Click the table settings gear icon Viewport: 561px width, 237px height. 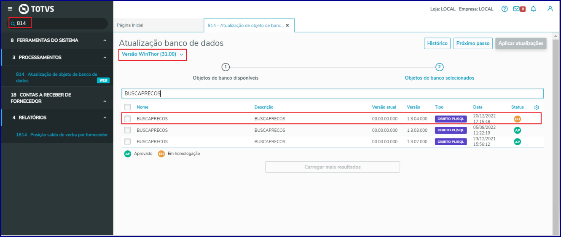[x=537, y=107]
